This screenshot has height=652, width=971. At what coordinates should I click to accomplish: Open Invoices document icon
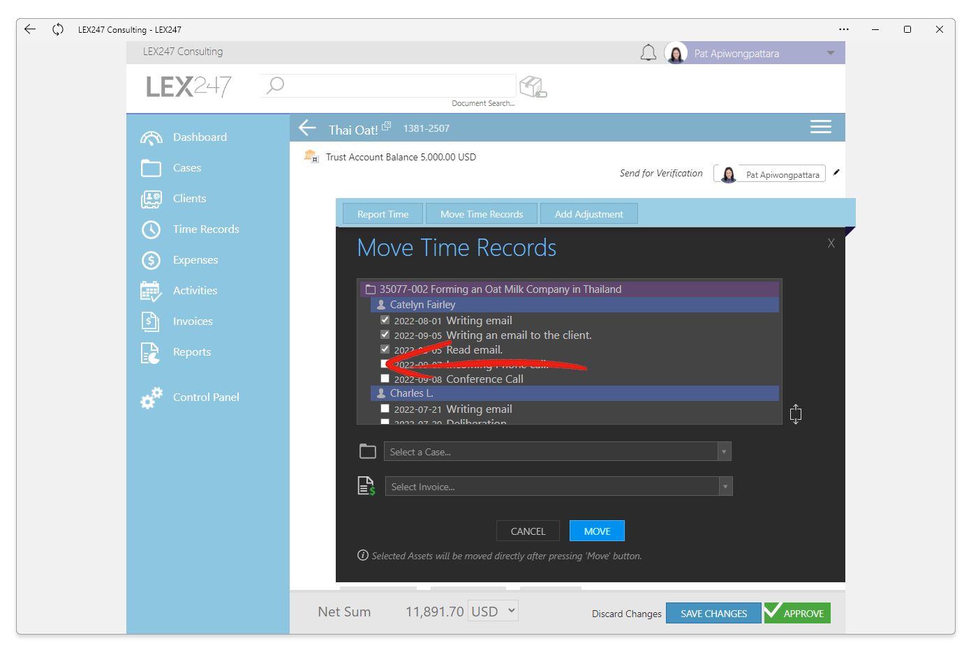click(151, 321)
